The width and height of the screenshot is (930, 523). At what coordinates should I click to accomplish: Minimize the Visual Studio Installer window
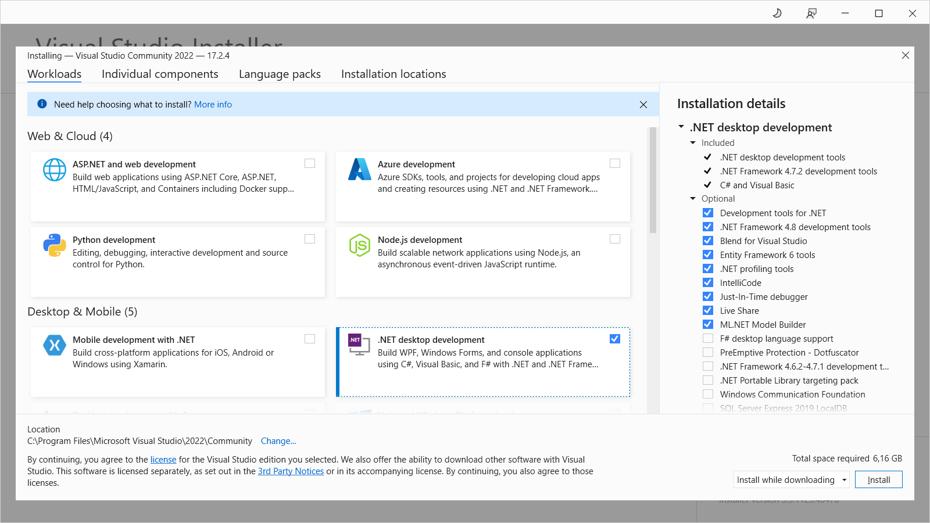click(x=845, y=13)
